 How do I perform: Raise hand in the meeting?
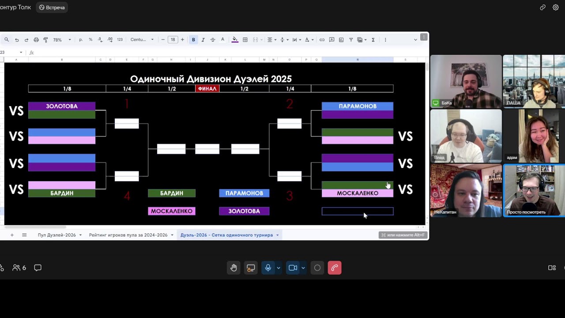tap(234, 268)
